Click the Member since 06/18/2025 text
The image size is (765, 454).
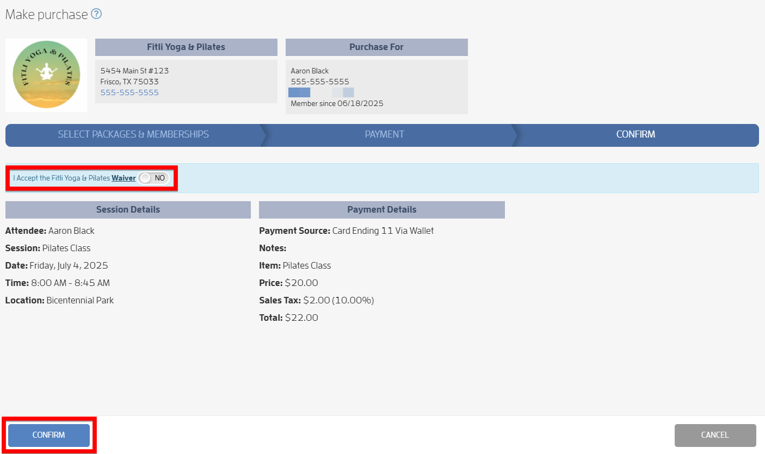point(337,103)
